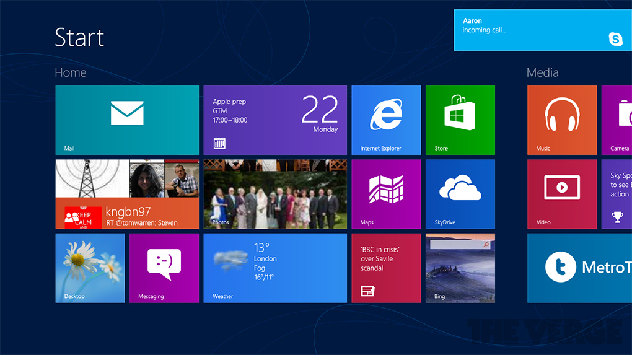The width and height of the screenshot is (632, 355).
Task: Open the Bing tile
Action: click(460, 268)
